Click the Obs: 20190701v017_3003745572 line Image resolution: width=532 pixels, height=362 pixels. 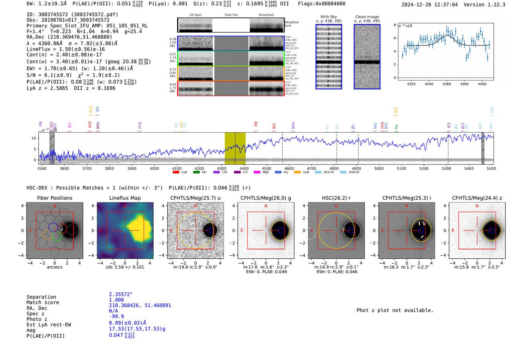[x=68, y=20]
